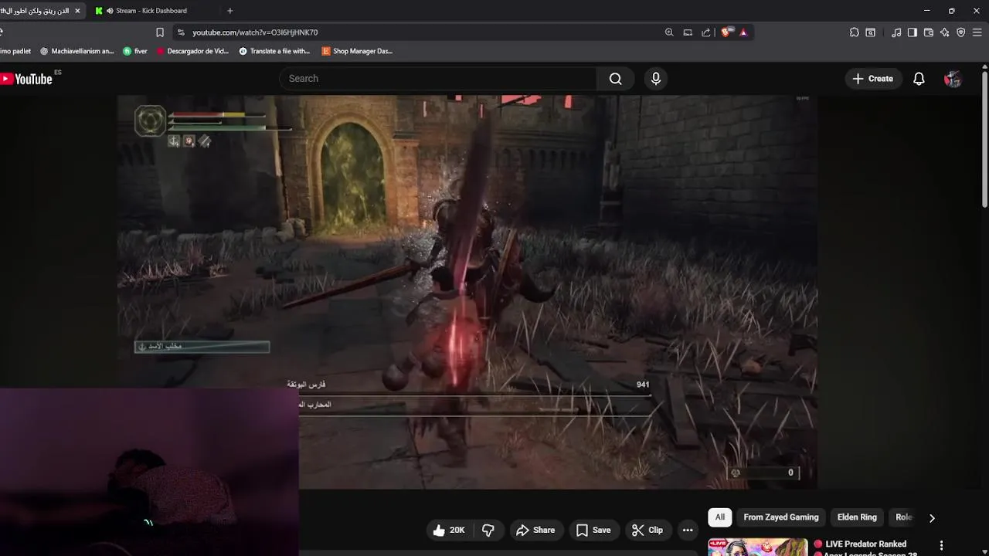Open Shop Manager Das... bookmark
Viewport: 989px width, 556px height.
click(x=357, y=51)
